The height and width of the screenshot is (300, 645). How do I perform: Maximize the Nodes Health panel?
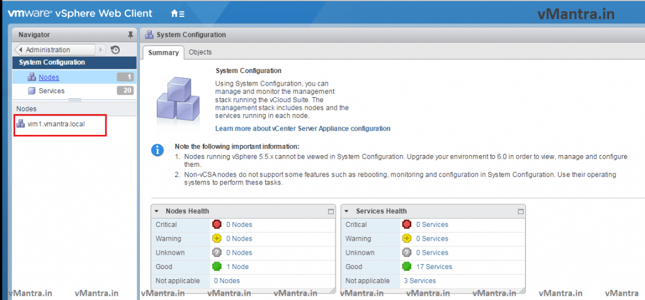(330, 212)
